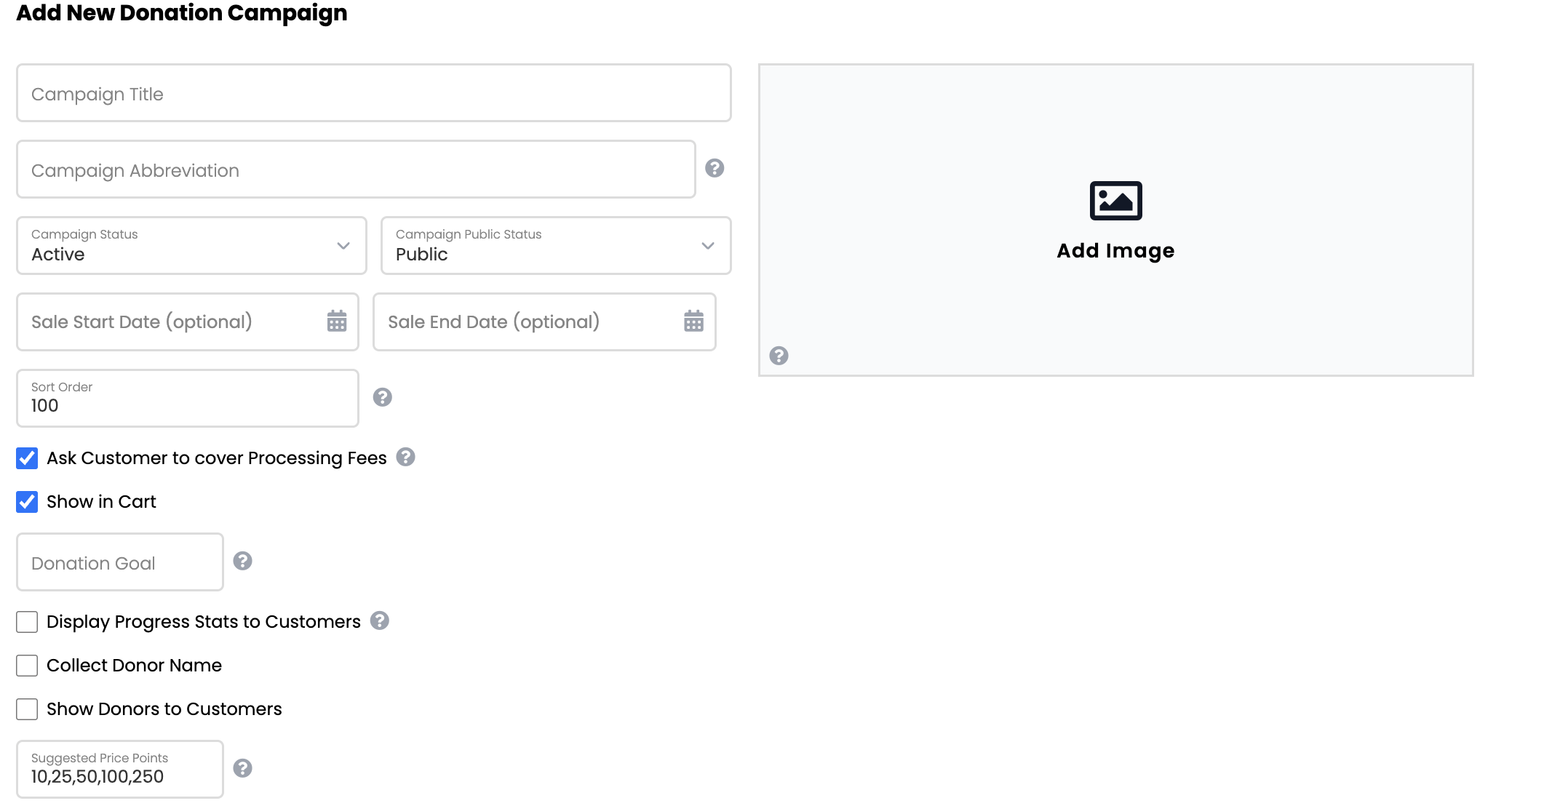Enable Show Donors to Customers checkbox
The width and height of the screenshot is (1544, 806).
click(27, 709)
